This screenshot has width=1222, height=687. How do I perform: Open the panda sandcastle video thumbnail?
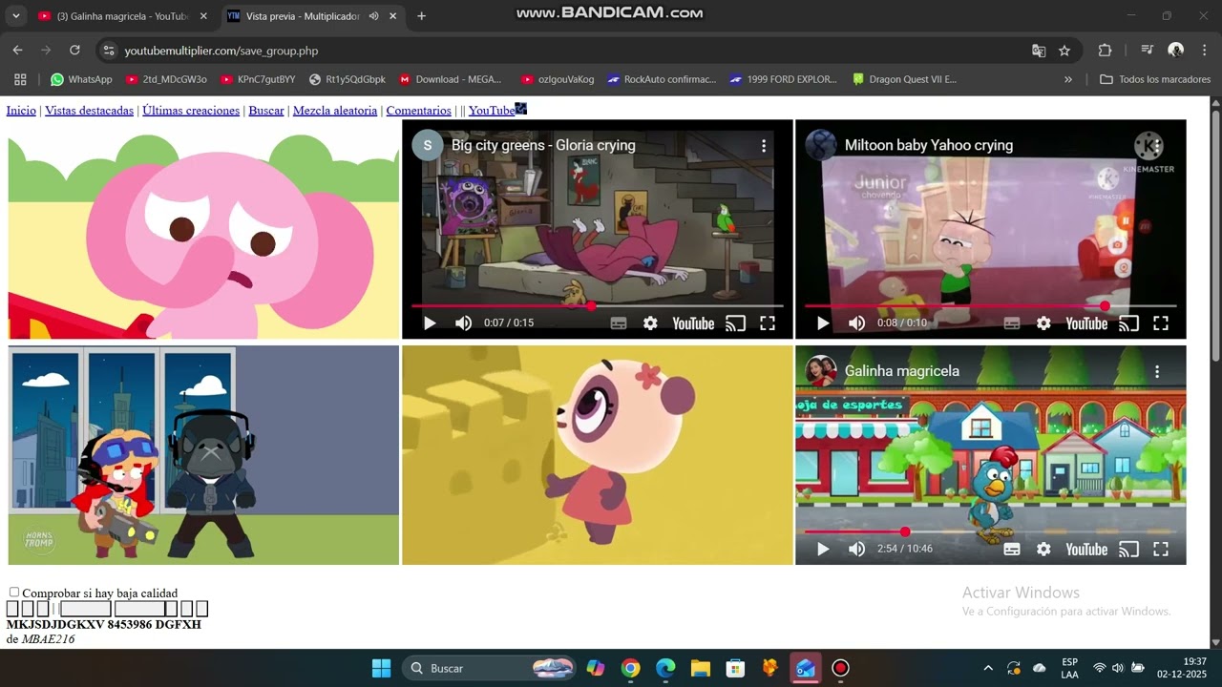click(598, 455)
